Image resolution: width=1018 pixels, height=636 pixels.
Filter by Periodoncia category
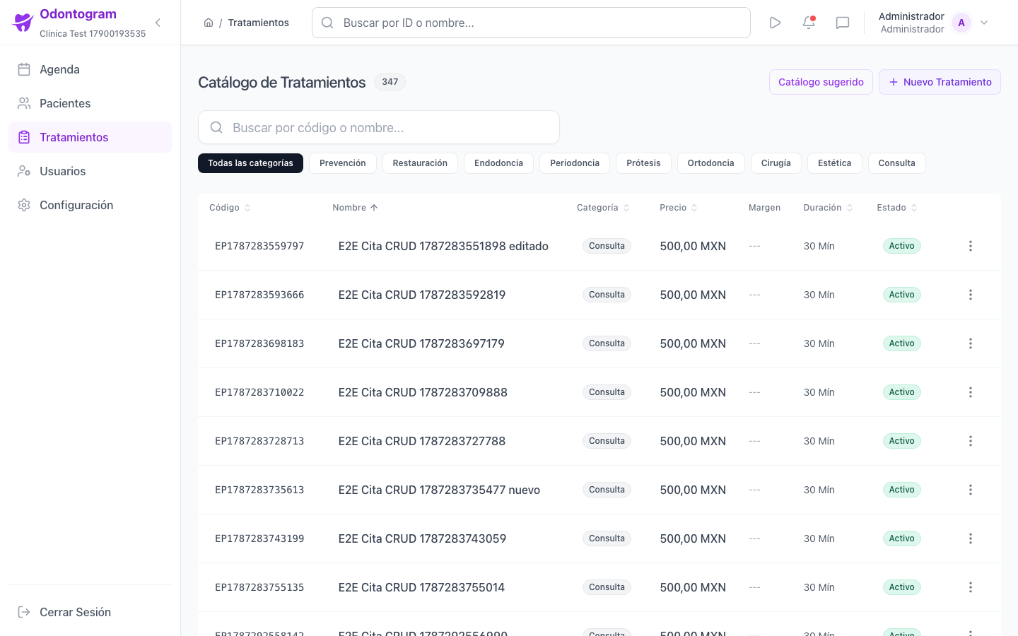point(575,163)
